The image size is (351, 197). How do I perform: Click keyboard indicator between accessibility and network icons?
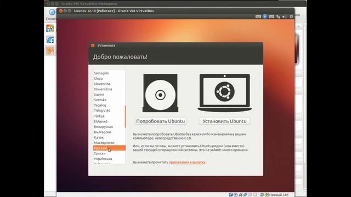pyautogui.click(x=271, y=16)
